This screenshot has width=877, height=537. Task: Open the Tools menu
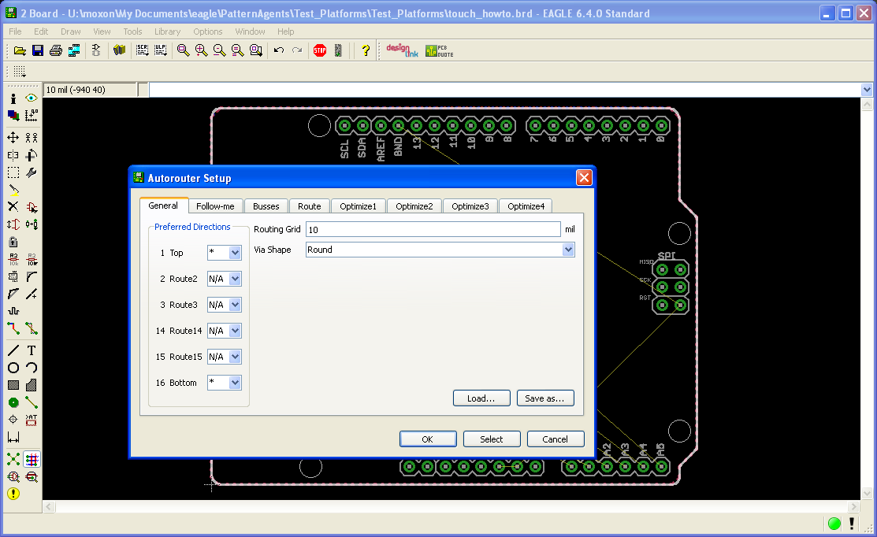click(x=132, y=31)
